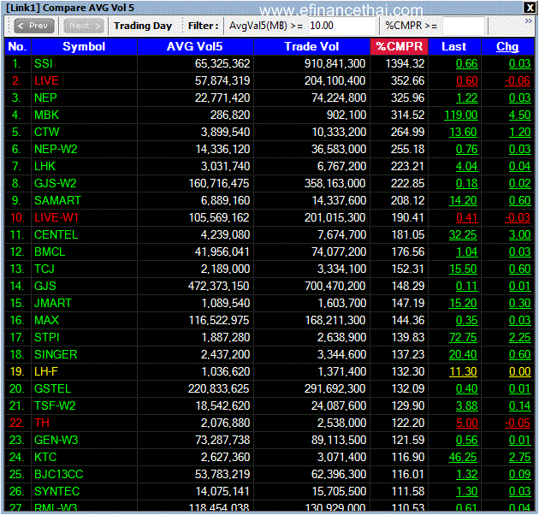Open last price 5.00 for TH
This screenshot has width=539, height=515.
click(x=467, y=423)
